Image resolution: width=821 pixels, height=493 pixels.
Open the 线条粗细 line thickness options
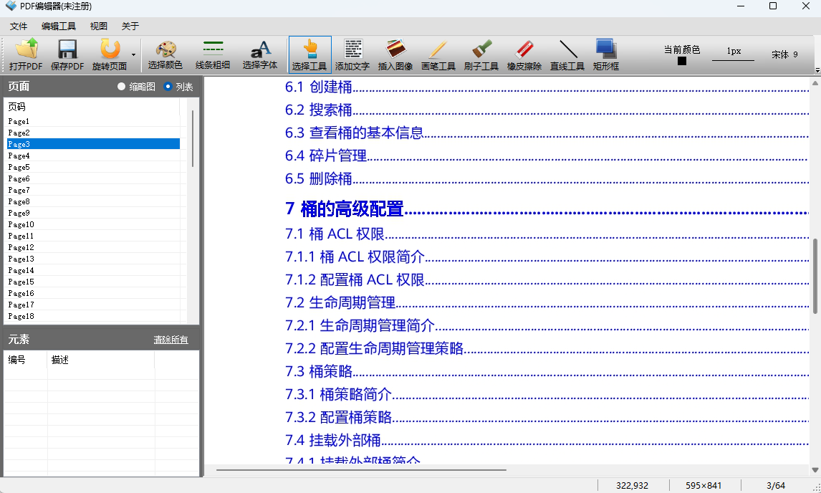click(213, 54)
